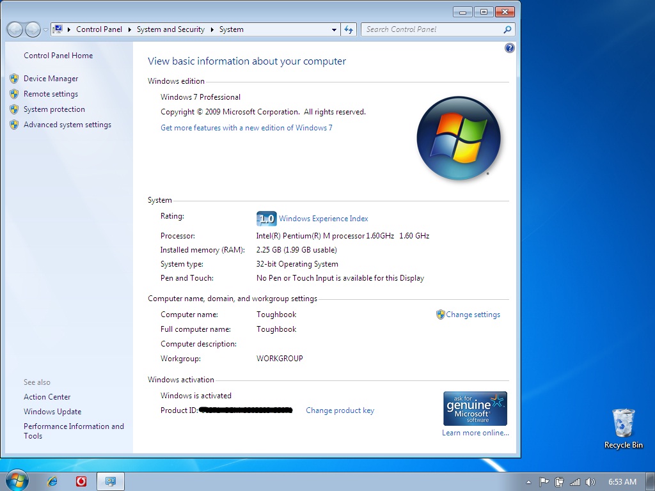Open the address bar history dropdown
Image resolution: width=655 pixels, height=491 pixels.
(x=334, y=29)
